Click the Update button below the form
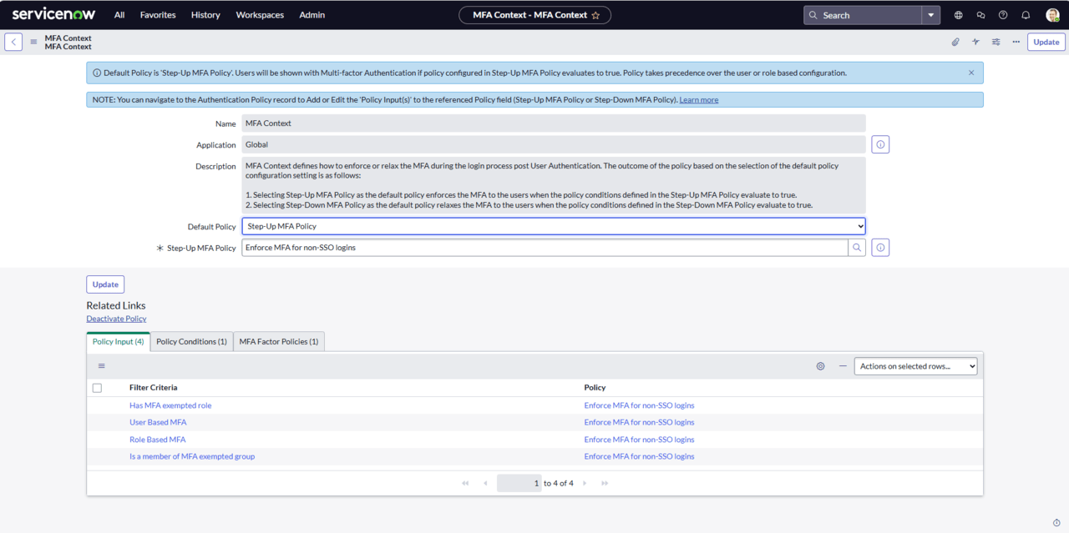Viewport: 1069px width, 533px height. 105,284
